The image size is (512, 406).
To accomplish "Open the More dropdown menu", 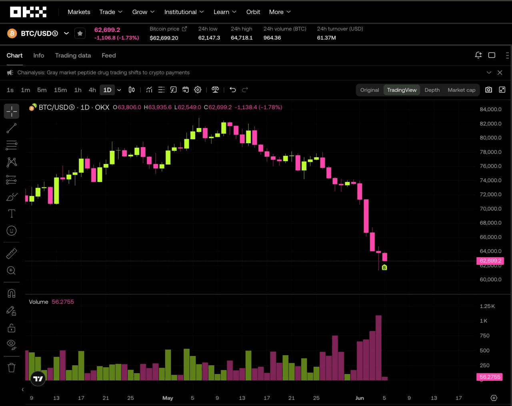I will tap(280, 12).
